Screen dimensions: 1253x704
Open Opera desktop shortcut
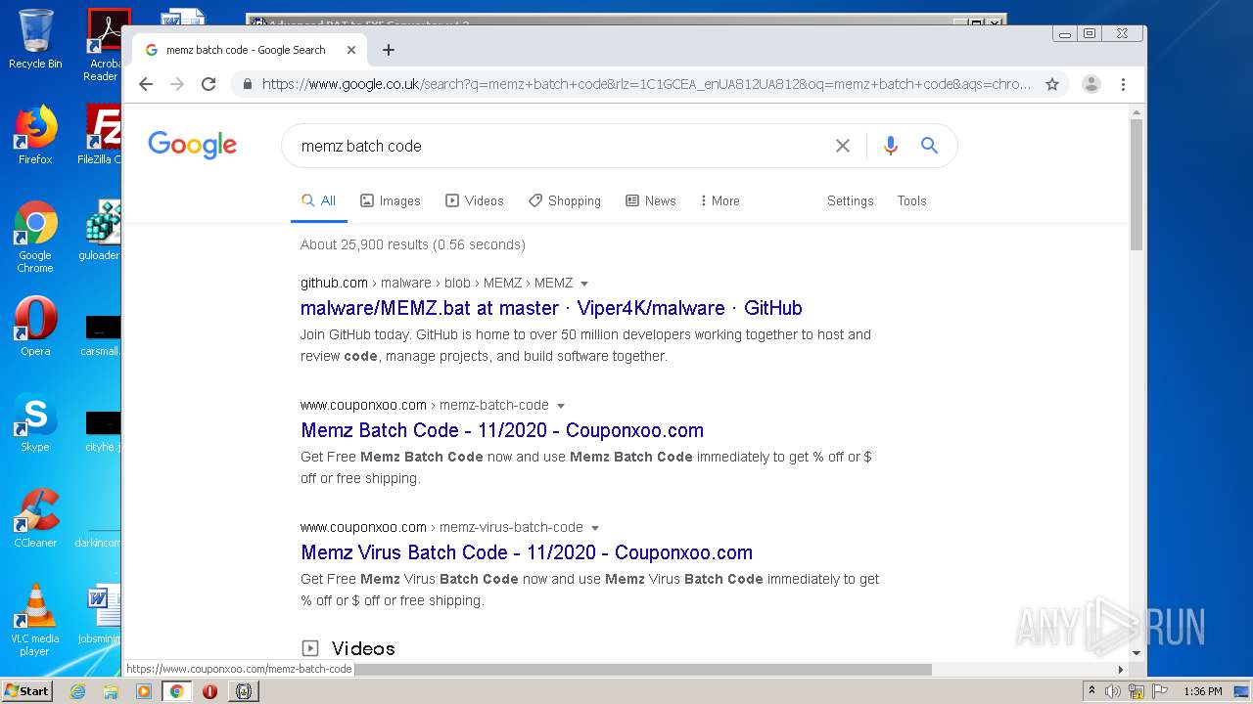point(35,327)
